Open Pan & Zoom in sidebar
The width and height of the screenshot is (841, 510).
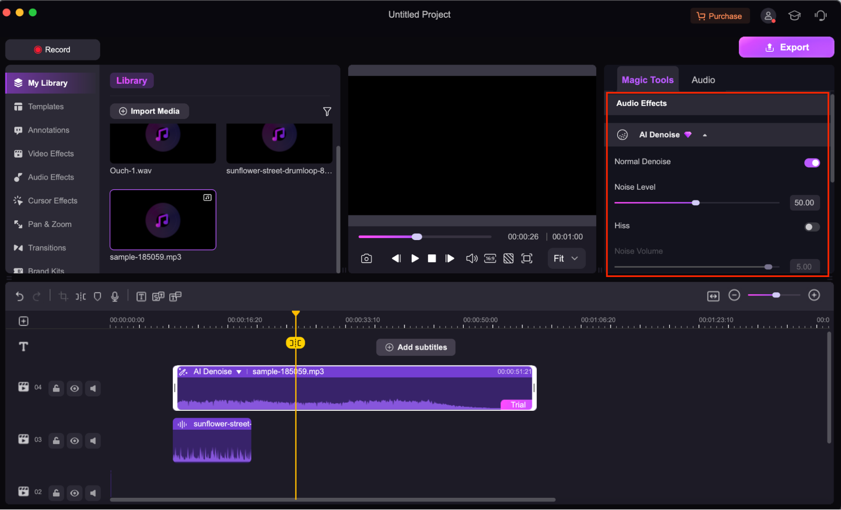(x=50, y=224)
